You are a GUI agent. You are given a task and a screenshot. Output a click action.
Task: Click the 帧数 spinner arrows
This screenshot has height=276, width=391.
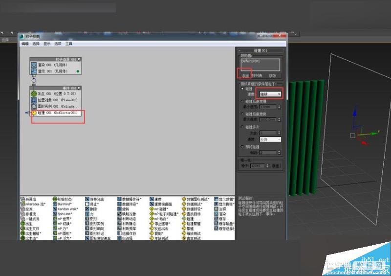pyautogui.click(x=279, y=152)
